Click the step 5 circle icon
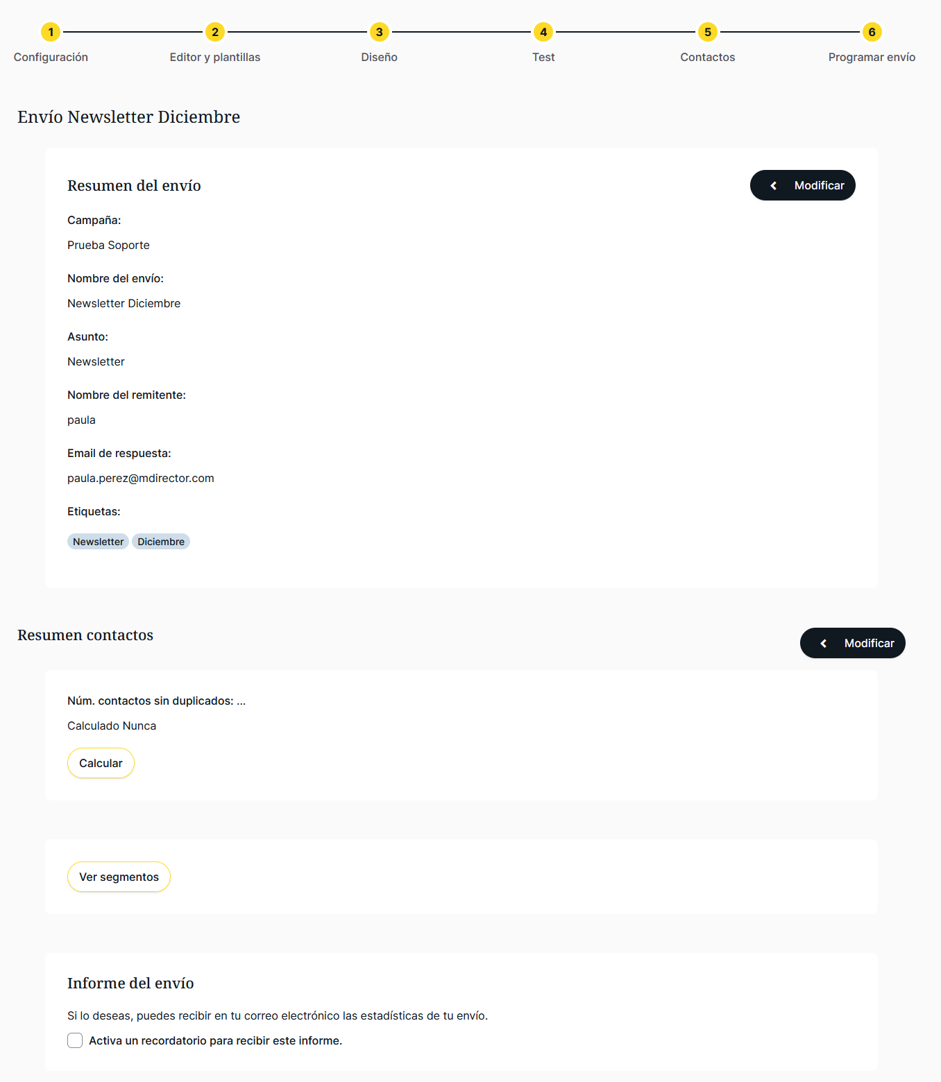Image resolution: width=941 pixels, height=1082 pixels. pyautogui.click(x=708, y=32)
